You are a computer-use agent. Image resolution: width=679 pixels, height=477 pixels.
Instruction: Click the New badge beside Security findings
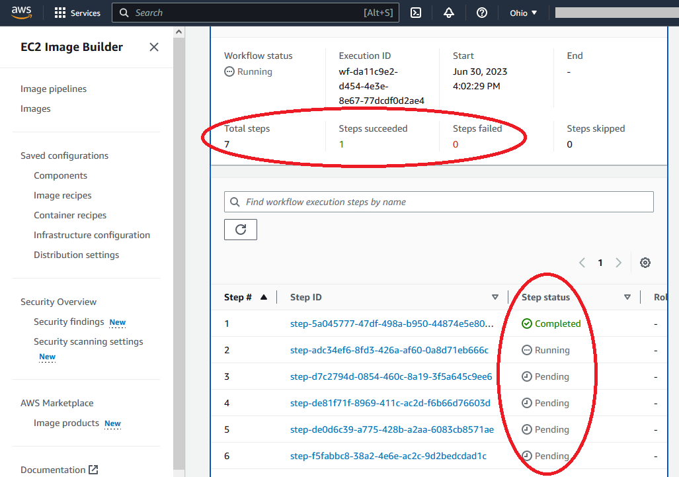tap(117, 322)
